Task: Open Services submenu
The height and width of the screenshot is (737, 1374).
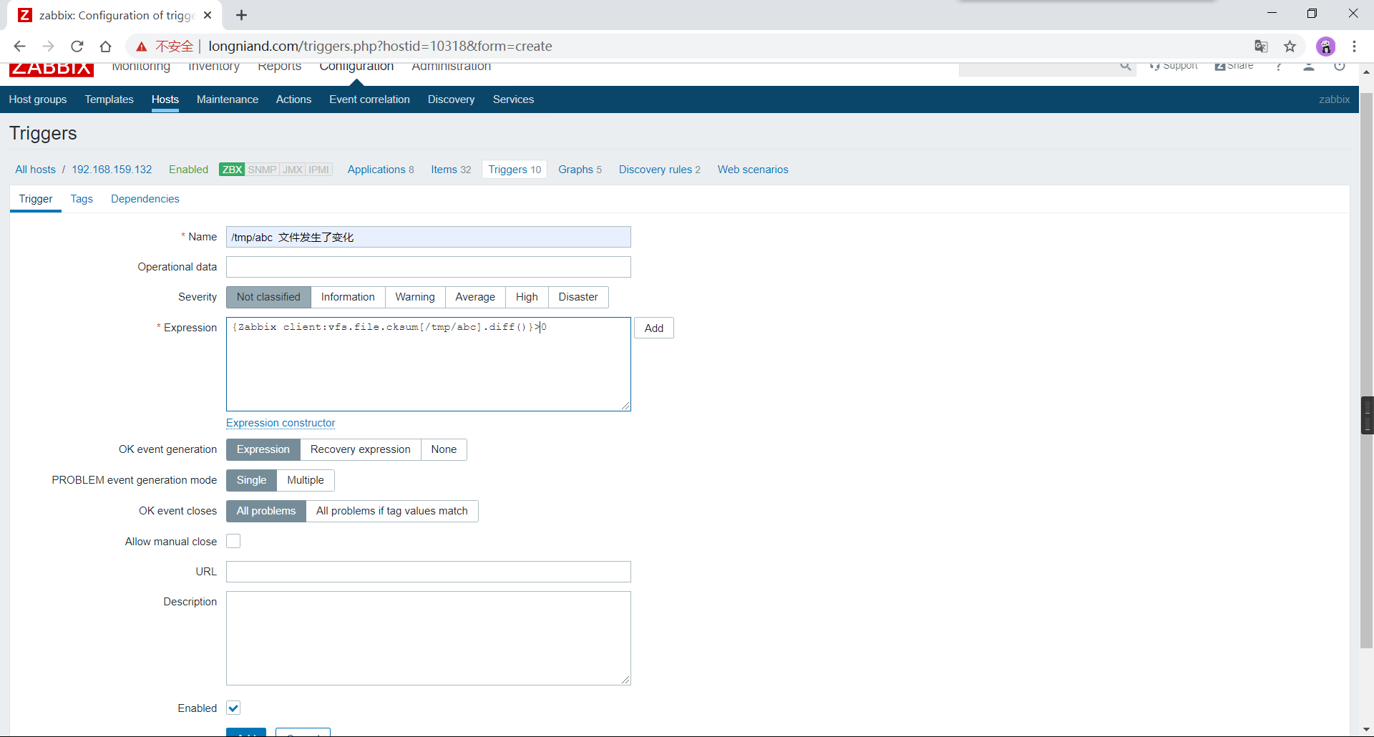Action: click(x=513, y=99)
